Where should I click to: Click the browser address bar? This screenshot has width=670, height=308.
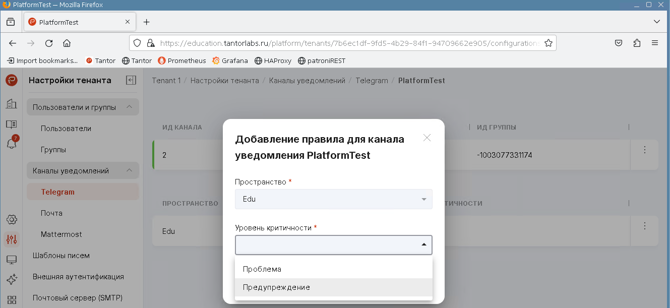pos(348,43)
